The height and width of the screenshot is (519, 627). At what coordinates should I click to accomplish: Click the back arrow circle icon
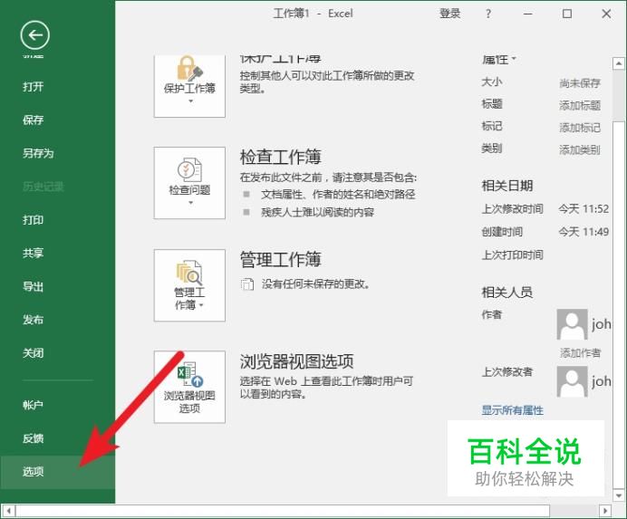35,35
